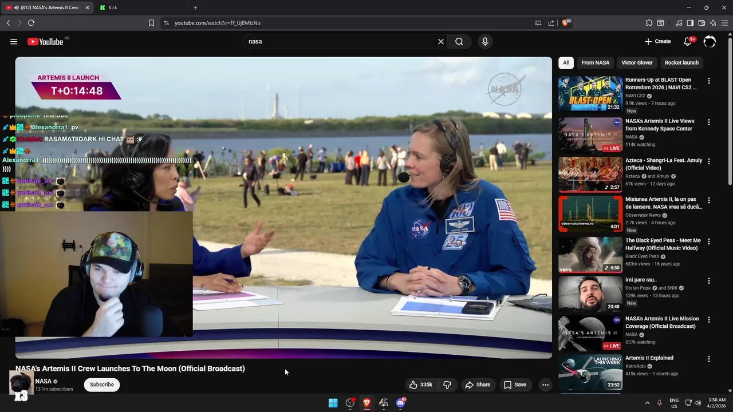The width and height of the screenshot is (733, 412).
Task: Open Brave Wallet icon
Action: click(x=702, y=23)
